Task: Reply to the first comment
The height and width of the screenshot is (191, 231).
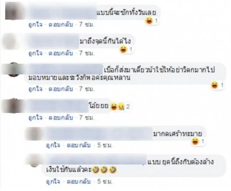Action: click(x=61, y=24)
